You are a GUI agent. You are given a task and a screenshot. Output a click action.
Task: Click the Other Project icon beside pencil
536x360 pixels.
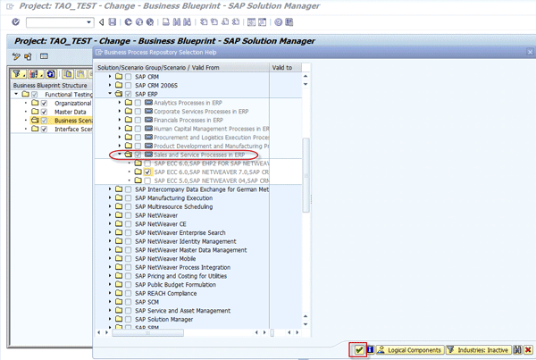[28, 56]
